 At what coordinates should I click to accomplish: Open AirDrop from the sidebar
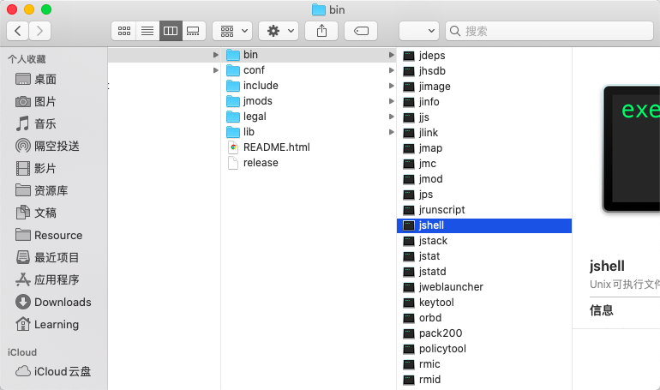57,146
